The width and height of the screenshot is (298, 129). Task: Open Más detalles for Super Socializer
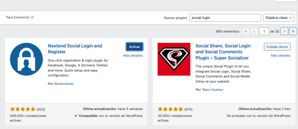pyautogui.click(x=281, y=56)
